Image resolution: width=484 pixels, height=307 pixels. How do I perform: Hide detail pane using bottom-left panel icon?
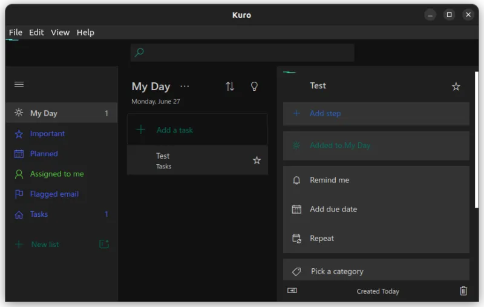[x=292, y=291]
